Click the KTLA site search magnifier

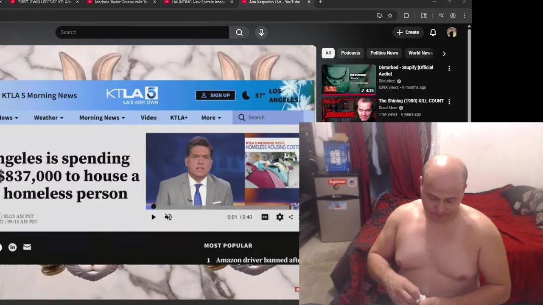(242, 117)
